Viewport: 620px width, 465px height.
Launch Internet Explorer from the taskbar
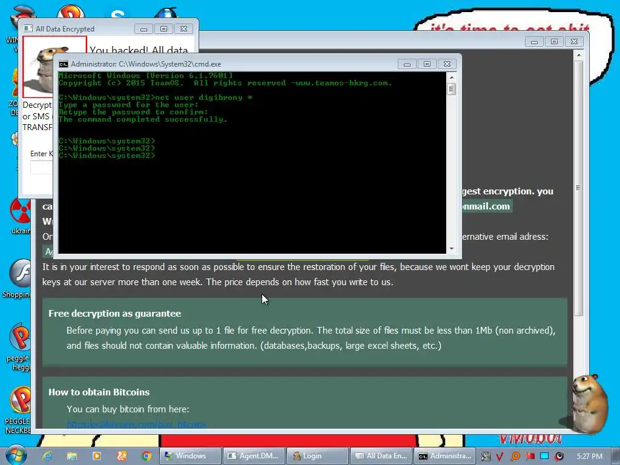pyautogui.click(x=47, y=456)
